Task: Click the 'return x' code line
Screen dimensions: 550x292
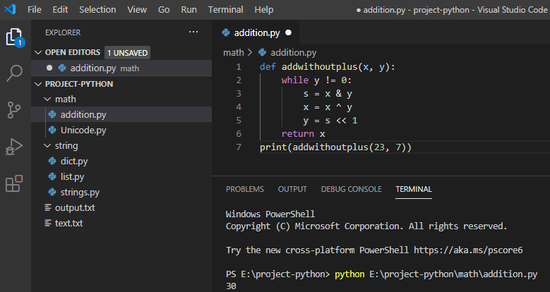Action: 303,133
